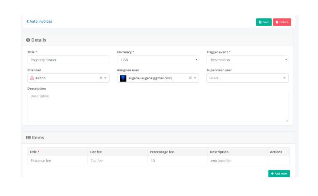Click the description resize handle corner

pos(287,121)
